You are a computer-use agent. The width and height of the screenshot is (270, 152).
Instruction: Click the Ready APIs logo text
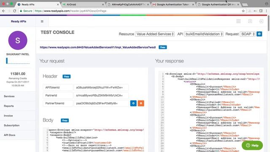[x=19, y=22]
